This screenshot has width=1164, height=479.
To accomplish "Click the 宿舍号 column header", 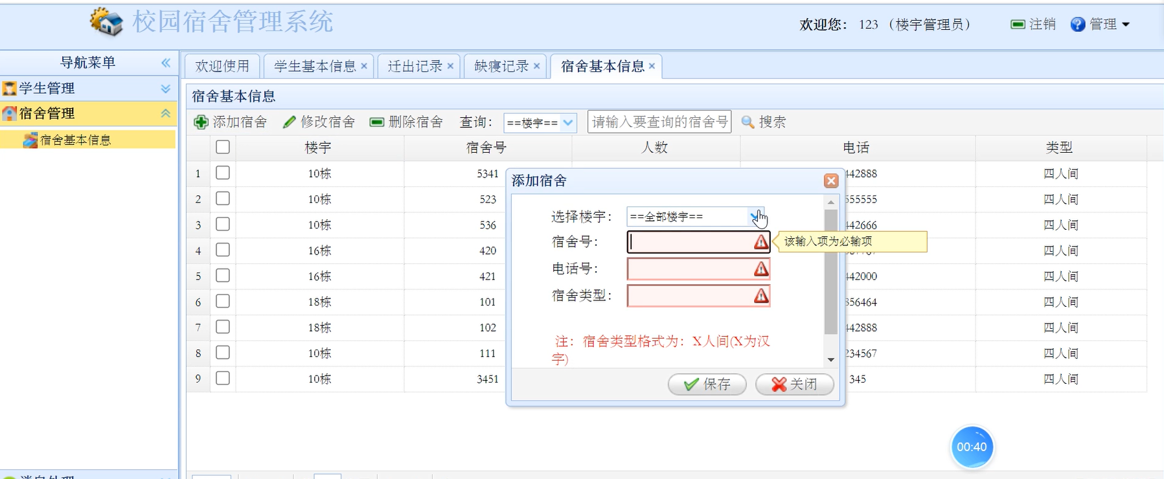I will point(486,148).
